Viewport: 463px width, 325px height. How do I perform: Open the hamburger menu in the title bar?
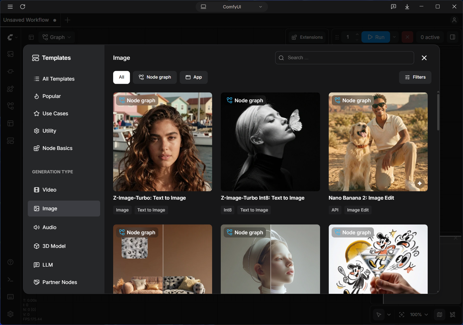pyautogui.click(x=10, y=7)
